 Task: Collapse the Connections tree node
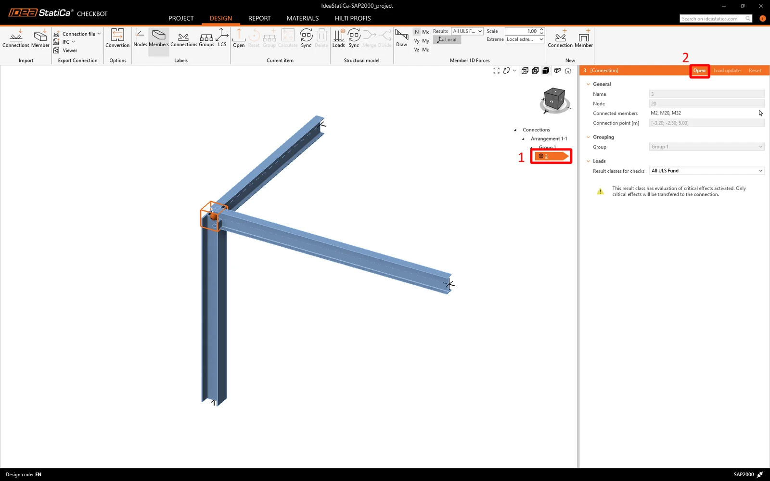[x=515, y=130]
